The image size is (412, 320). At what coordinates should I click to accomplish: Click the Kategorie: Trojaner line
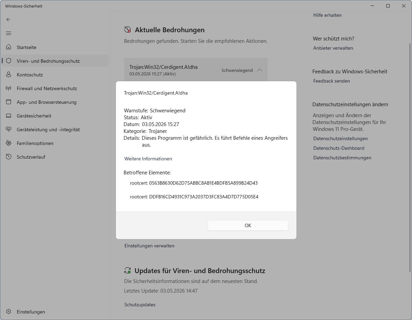tap(145, 131)
